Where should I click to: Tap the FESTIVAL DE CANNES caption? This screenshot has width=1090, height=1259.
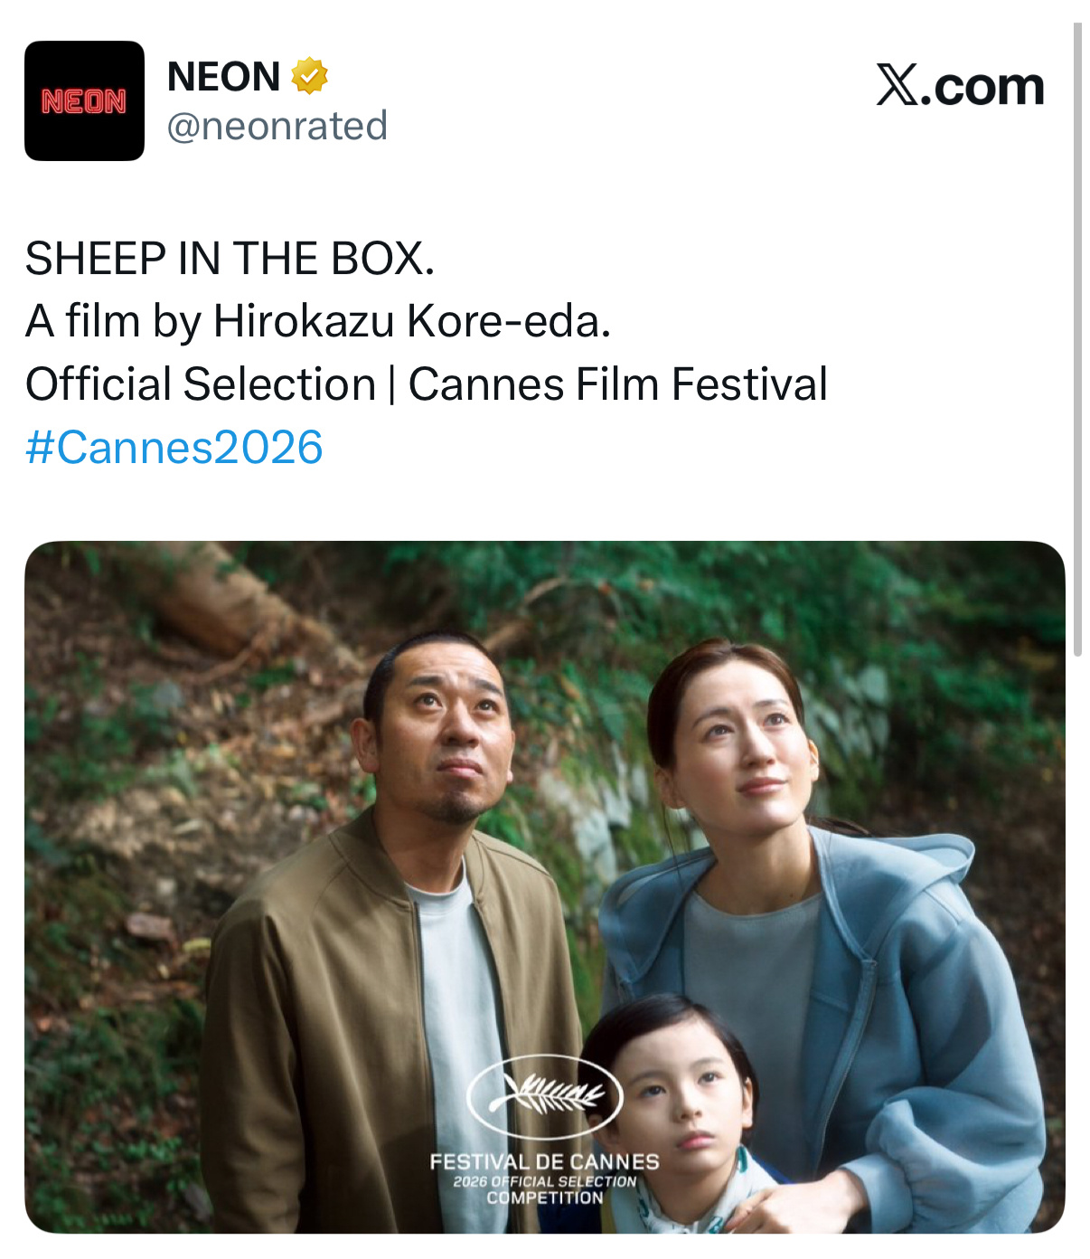click(545, 1161)
